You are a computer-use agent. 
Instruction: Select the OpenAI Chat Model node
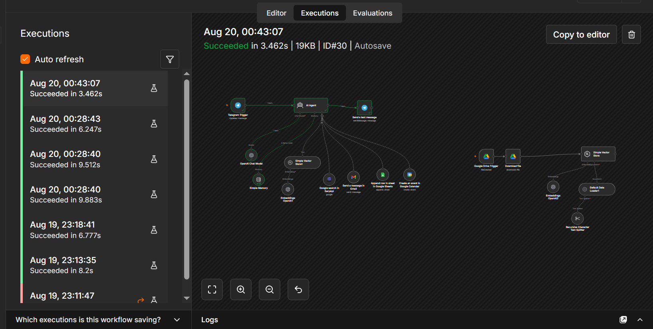(x=251, y=155)
